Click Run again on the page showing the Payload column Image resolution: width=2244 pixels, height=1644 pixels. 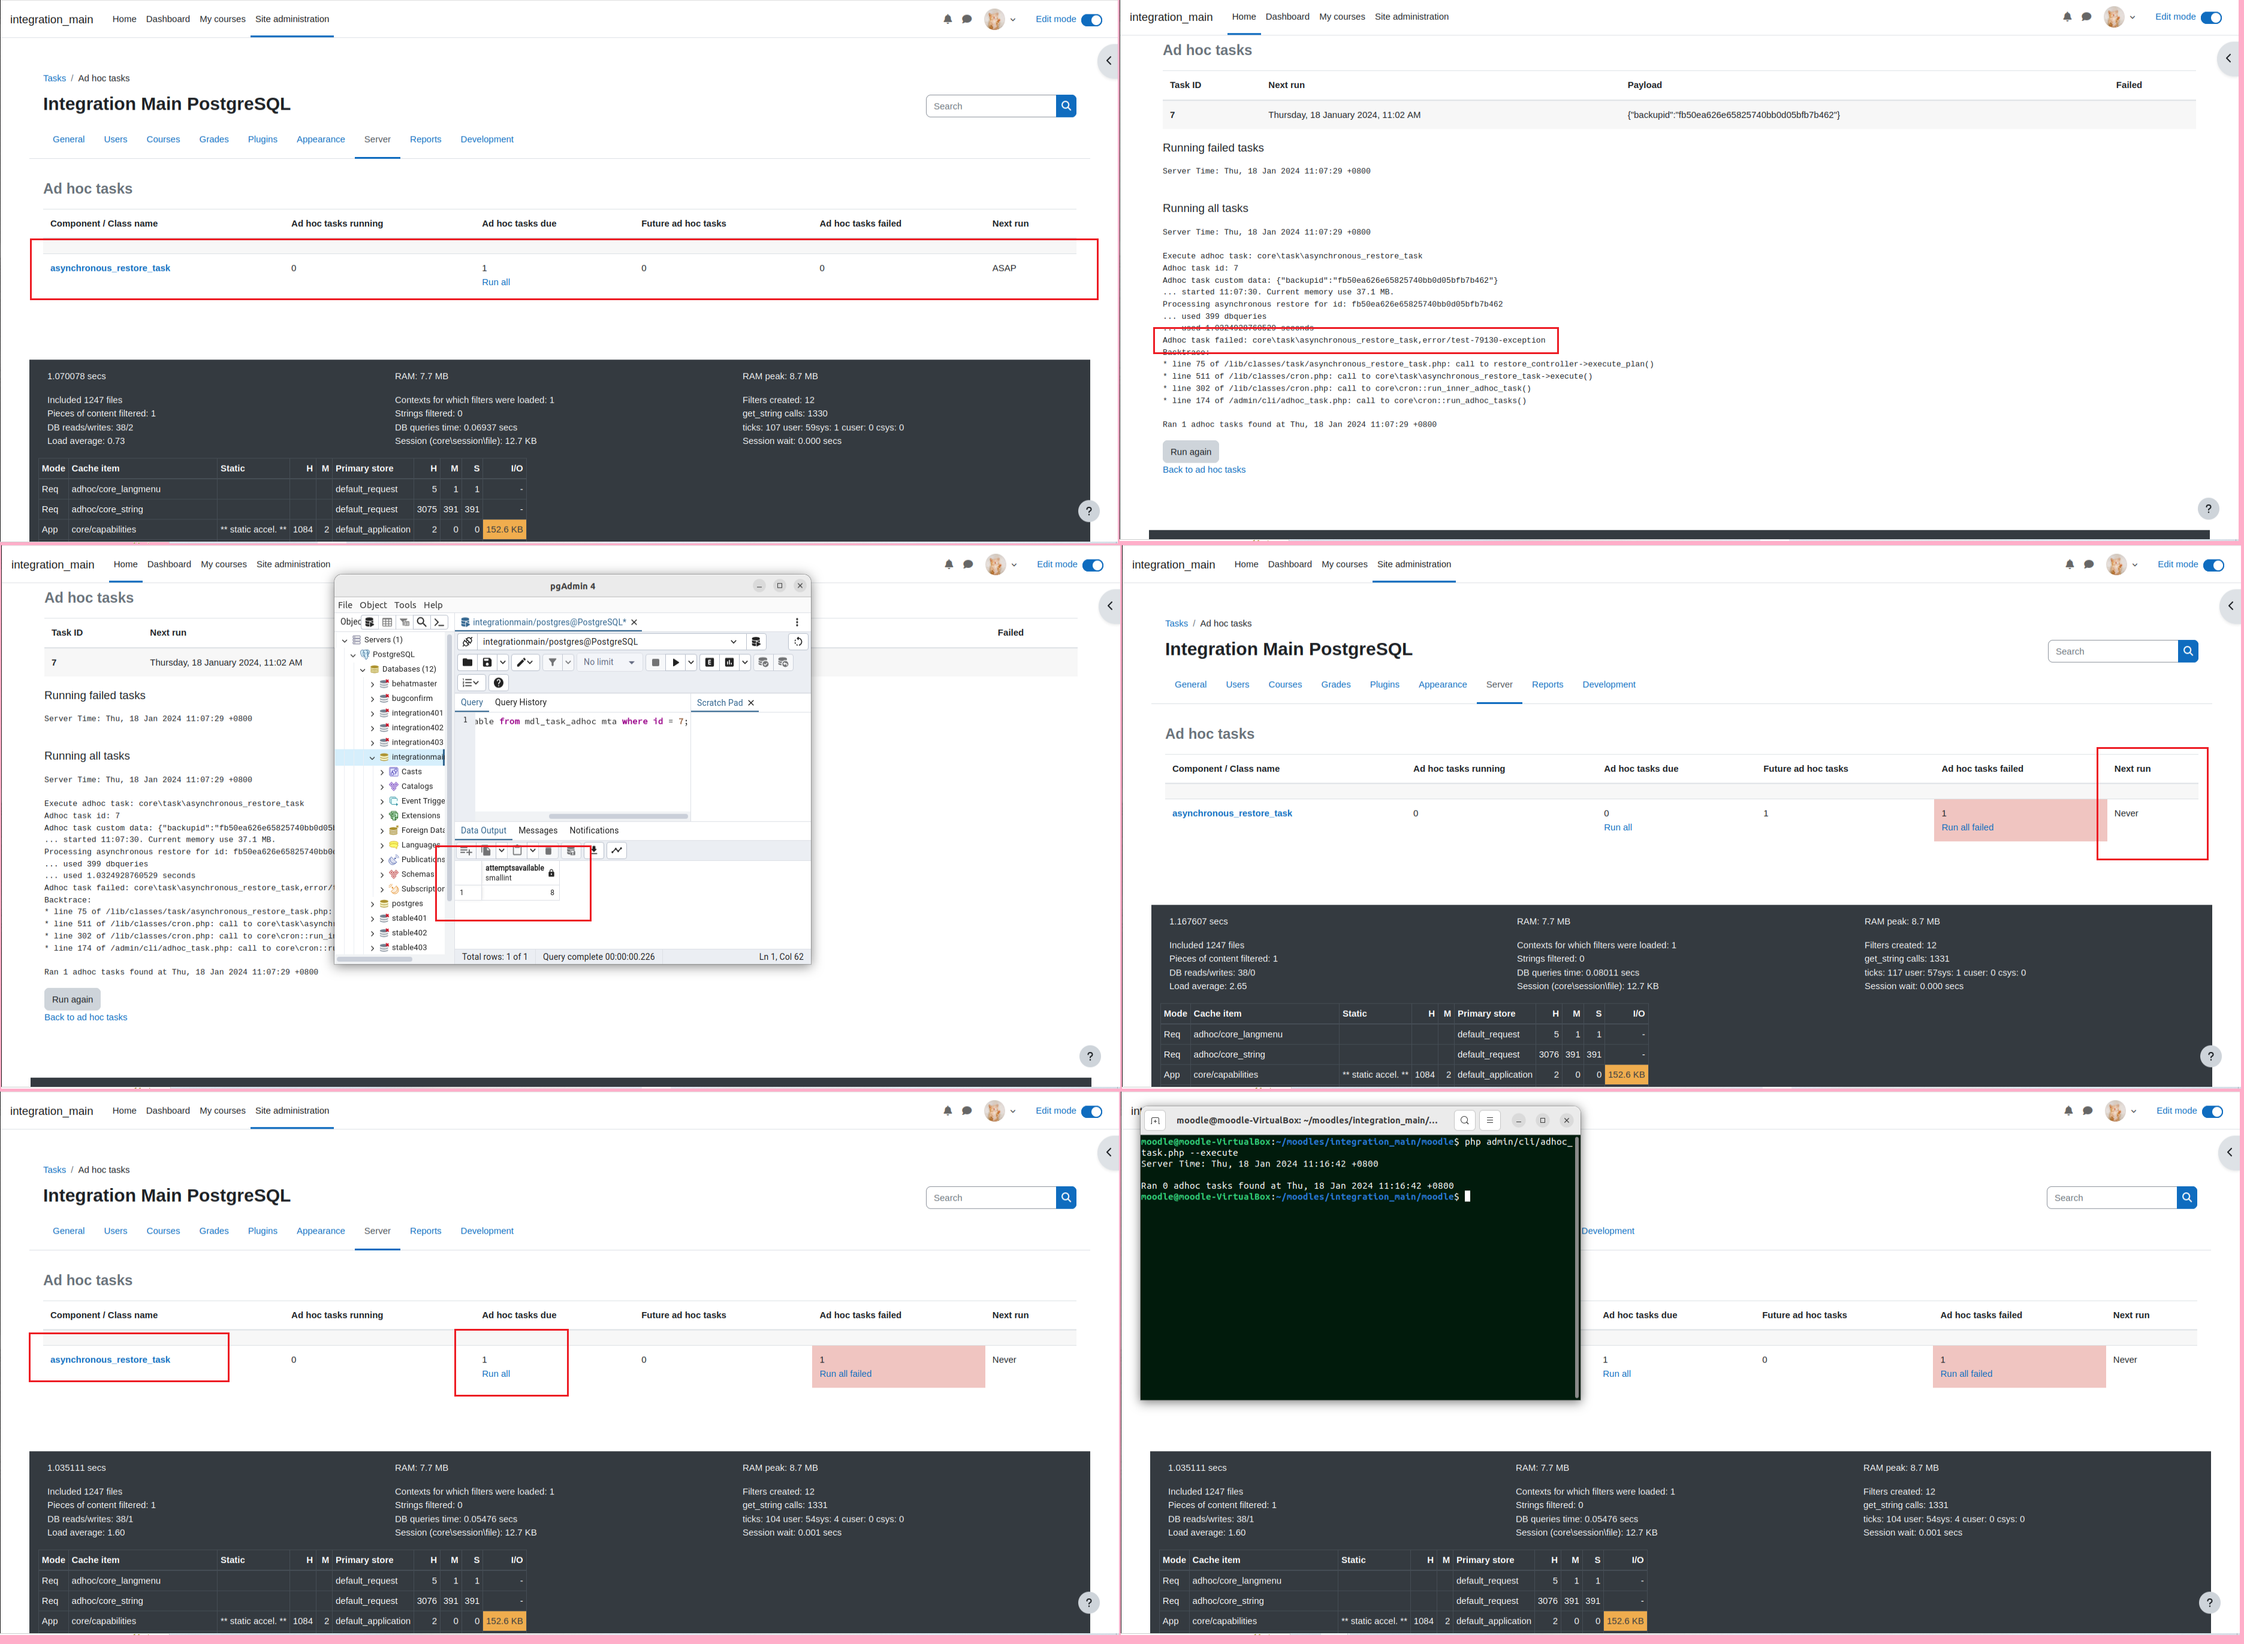tap(1191, 452)
